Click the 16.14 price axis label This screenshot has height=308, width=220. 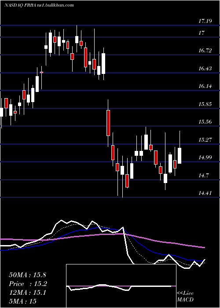pos(205,86)
